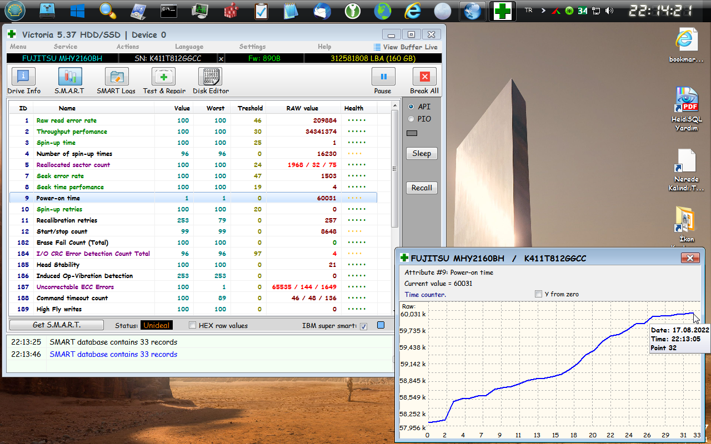Open the Settings menu
The image size is (711, 444).
point(252,47)
